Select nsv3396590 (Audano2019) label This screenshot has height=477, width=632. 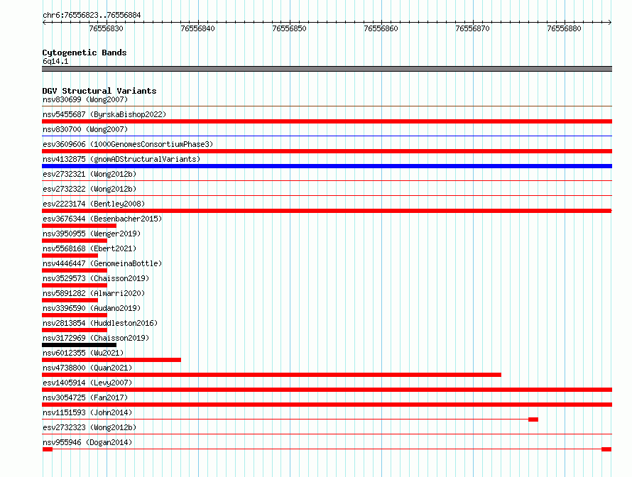pyautogui.click(x=92, y=308)
